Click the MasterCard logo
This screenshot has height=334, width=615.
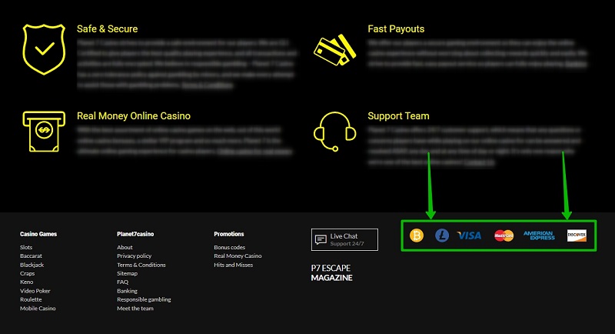click(x=504, y=235)
